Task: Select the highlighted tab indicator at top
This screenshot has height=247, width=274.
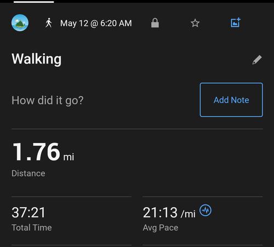Action: (34, 2)
